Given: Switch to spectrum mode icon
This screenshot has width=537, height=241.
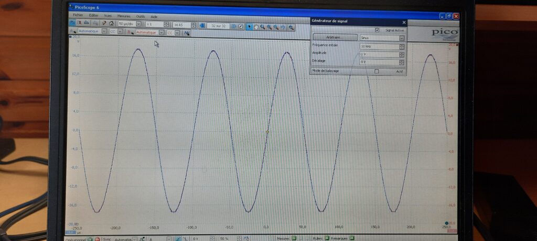Looking at the screenshot, I should [x=87, y=23].
